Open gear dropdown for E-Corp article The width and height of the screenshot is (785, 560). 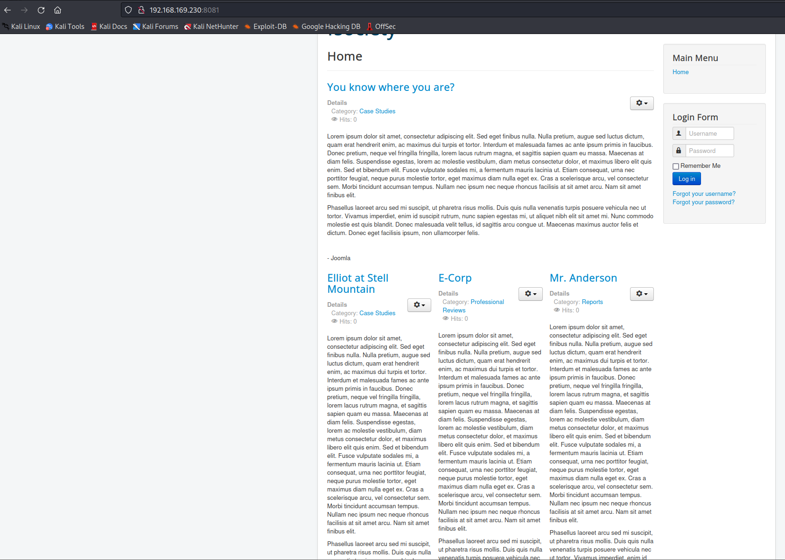pyautogui.click(x=530, y=294)
